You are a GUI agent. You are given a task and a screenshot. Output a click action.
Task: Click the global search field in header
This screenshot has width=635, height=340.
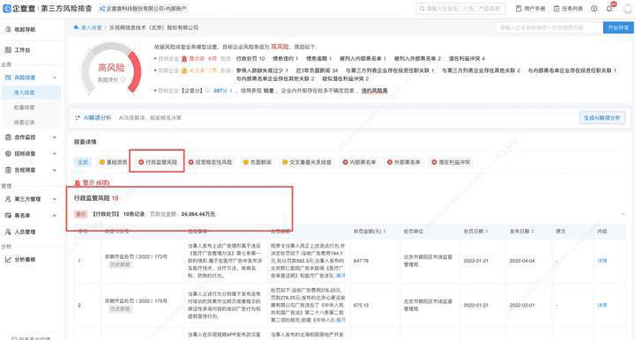(461, 9)
